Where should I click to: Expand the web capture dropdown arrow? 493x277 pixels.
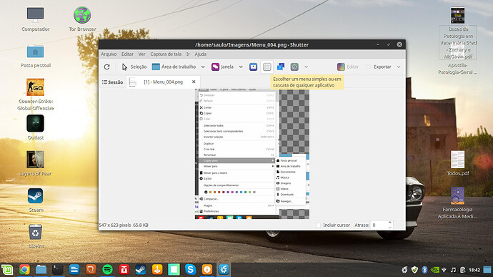(x=306, y=67)
